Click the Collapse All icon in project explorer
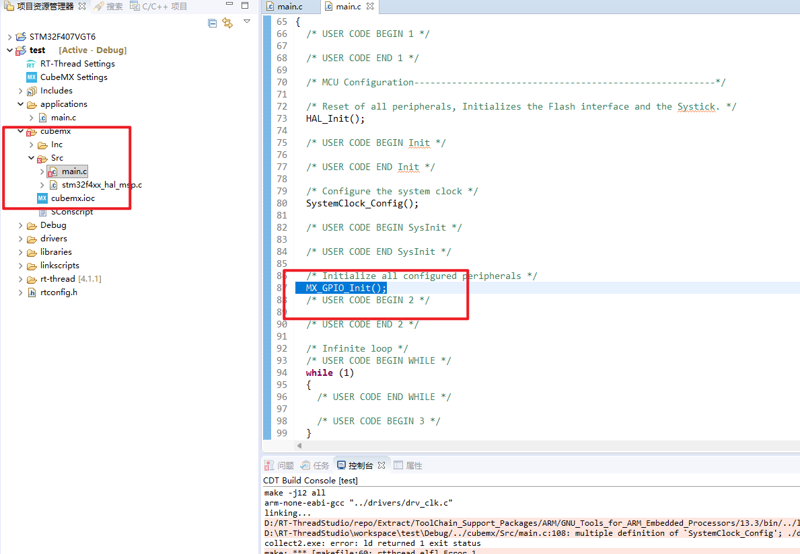The height and width of the screenshot is (554, 800). pyautogui.click(x=212, y=23)
